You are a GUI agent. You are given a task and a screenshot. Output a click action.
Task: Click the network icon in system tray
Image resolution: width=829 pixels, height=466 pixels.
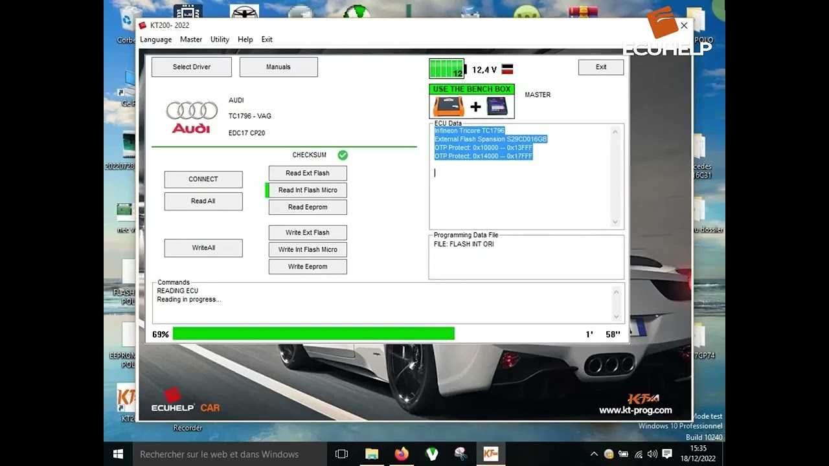639,454
